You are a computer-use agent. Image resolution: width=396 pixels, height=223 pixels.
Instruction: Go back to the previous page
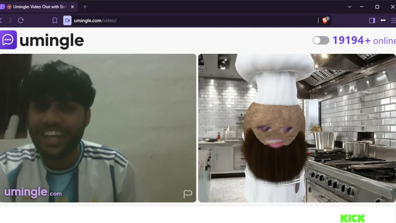(1, 20)
